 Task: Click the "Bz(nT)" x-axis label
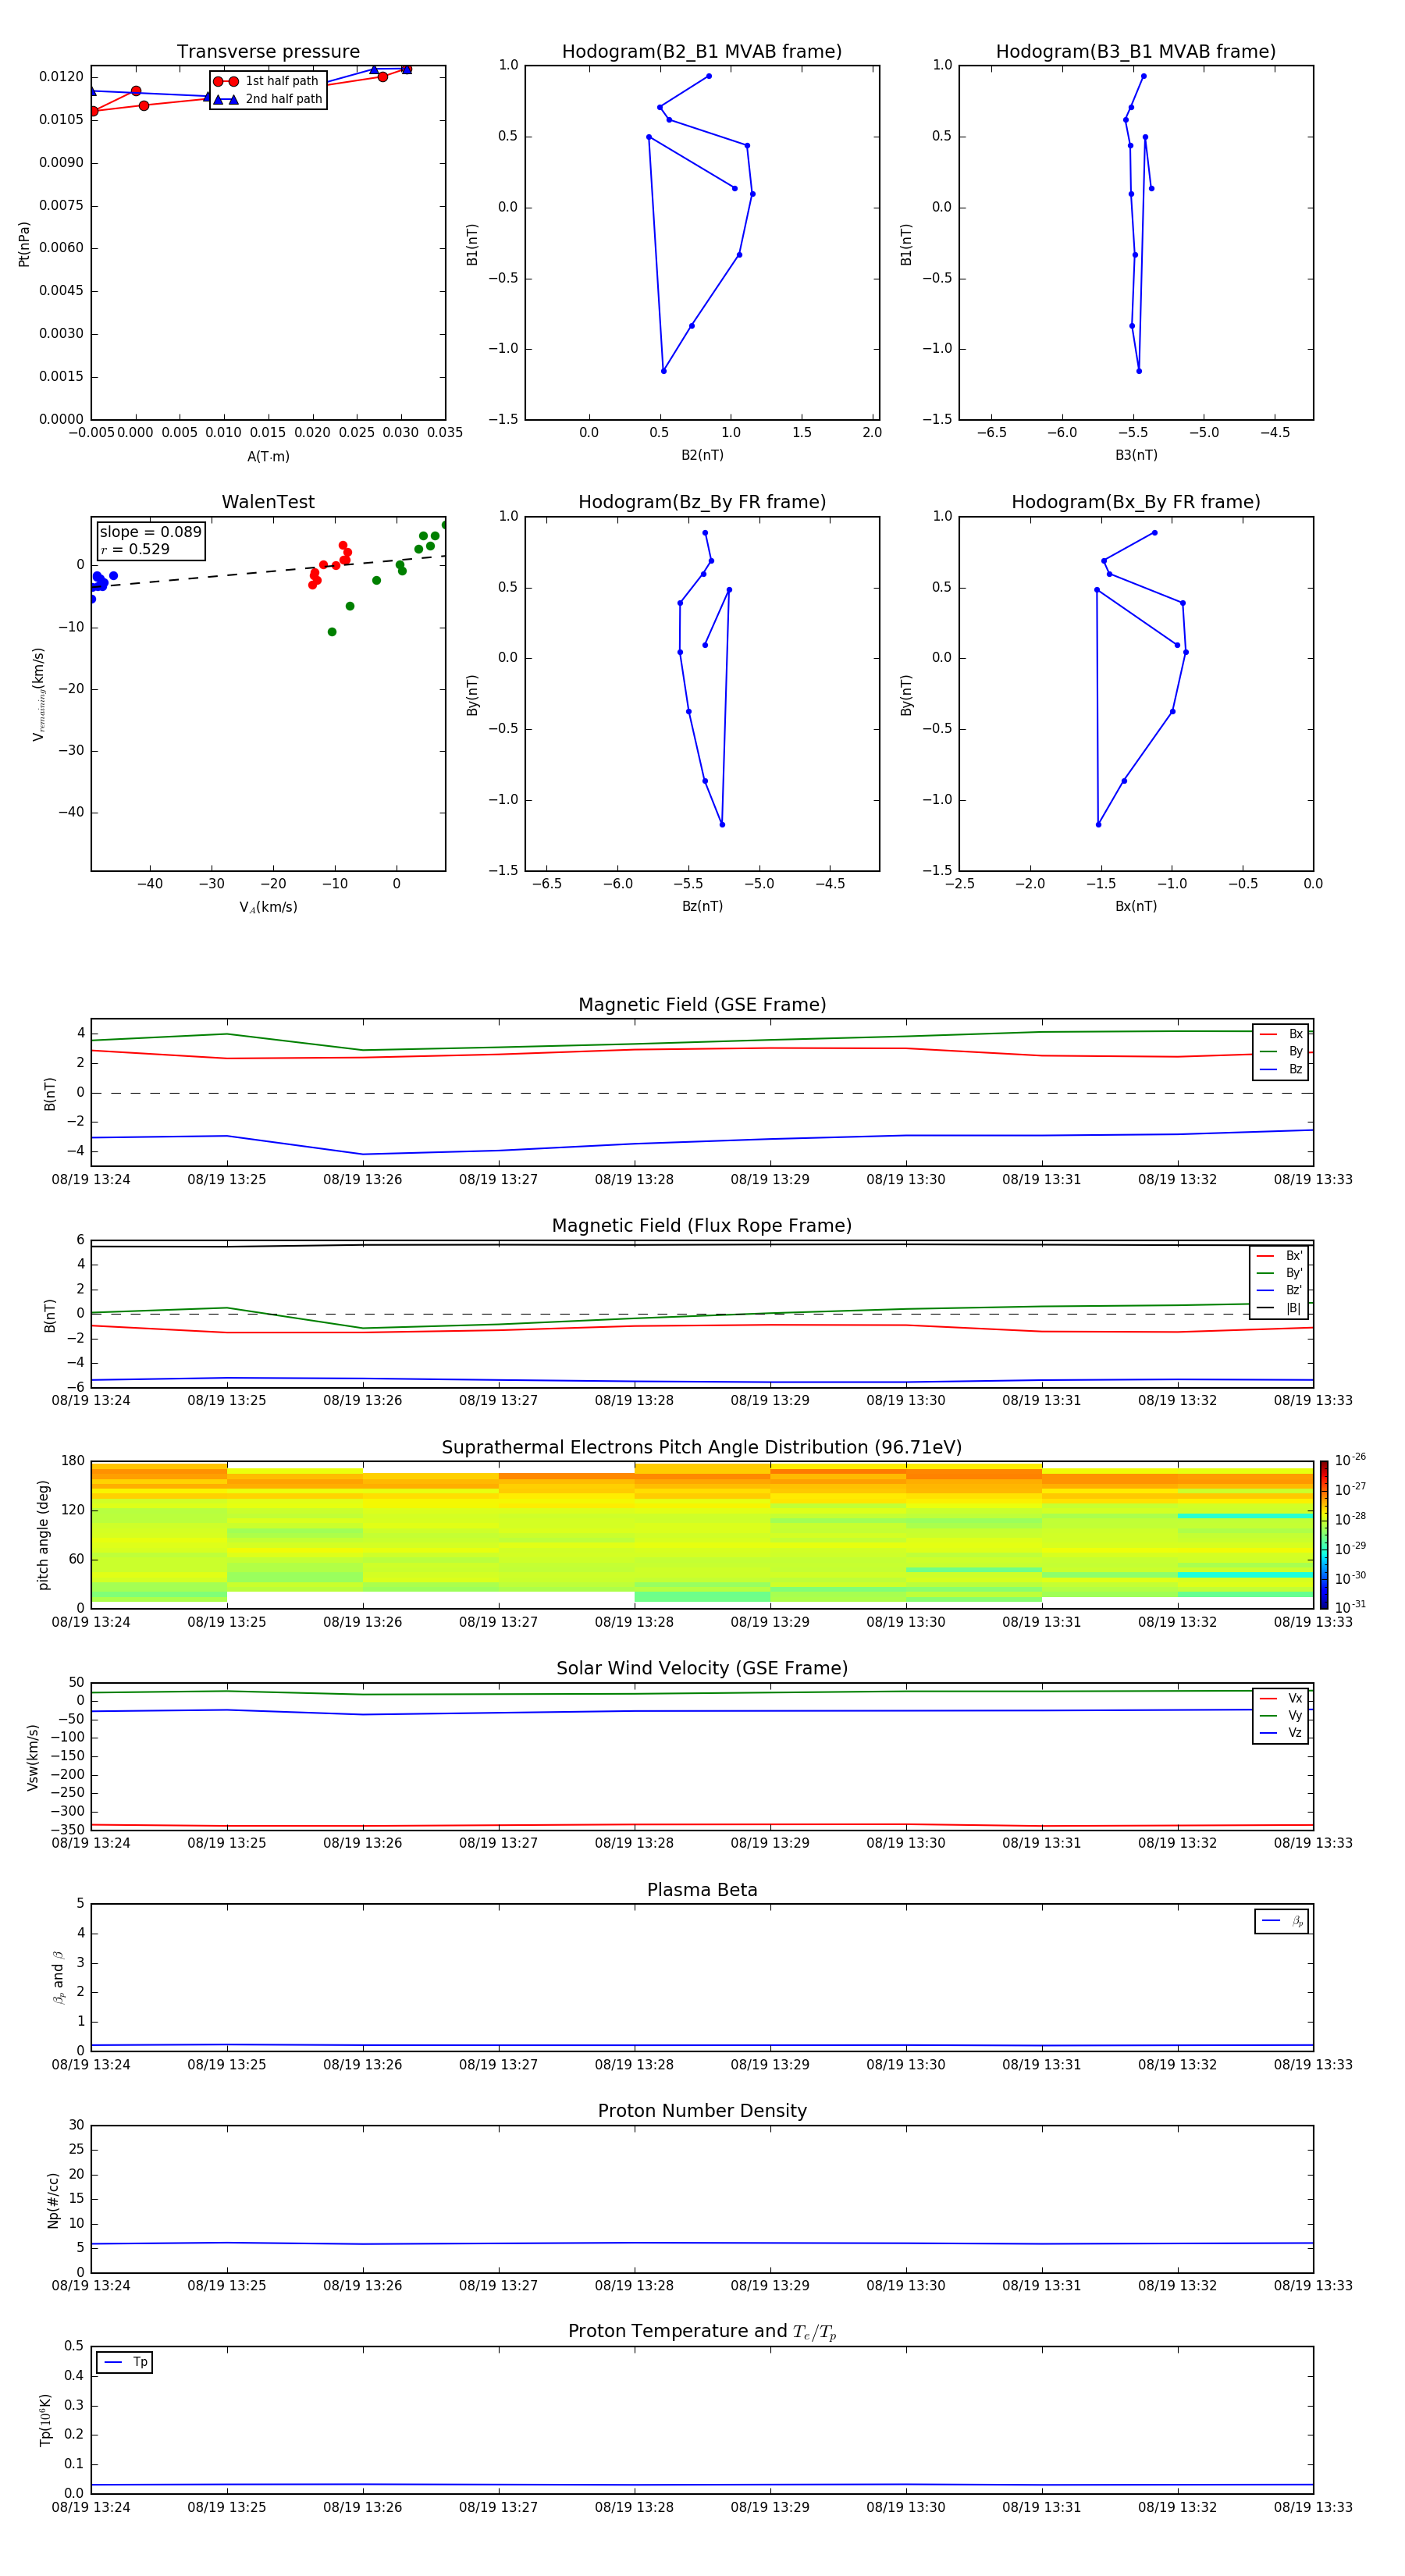[702, 906]
